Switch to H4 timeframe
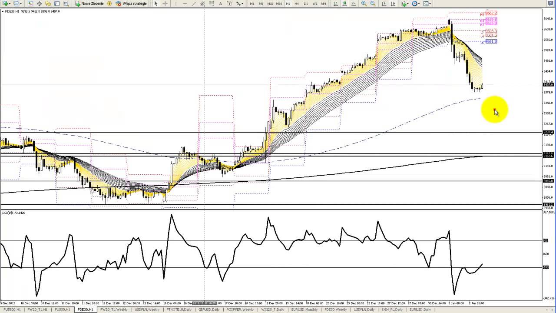 pos(297,3)
